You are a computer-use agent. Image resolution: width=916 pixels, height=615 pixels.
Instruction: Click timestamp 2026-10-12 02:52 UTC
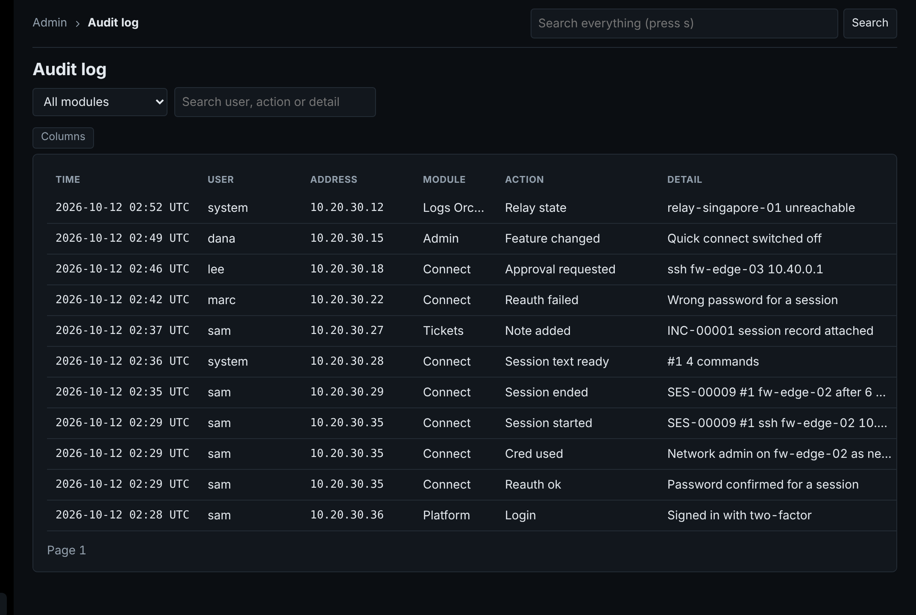pos(123,208)
